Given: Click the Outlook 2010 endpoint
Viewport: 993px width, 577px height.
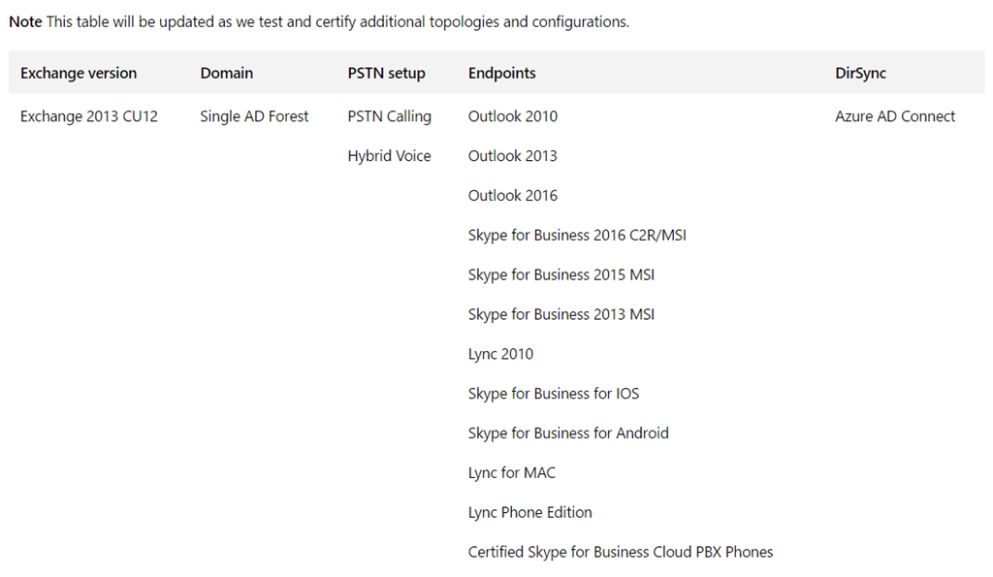Looking at the screenshot, I should 512,116.
